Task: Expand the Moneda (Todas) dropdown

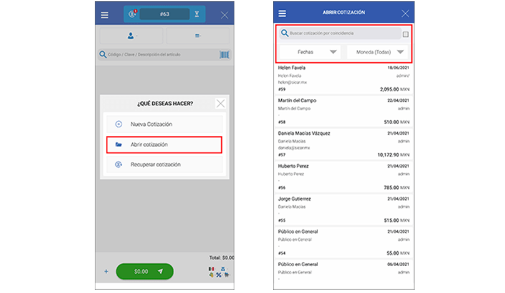Action: tap(377, 52)
